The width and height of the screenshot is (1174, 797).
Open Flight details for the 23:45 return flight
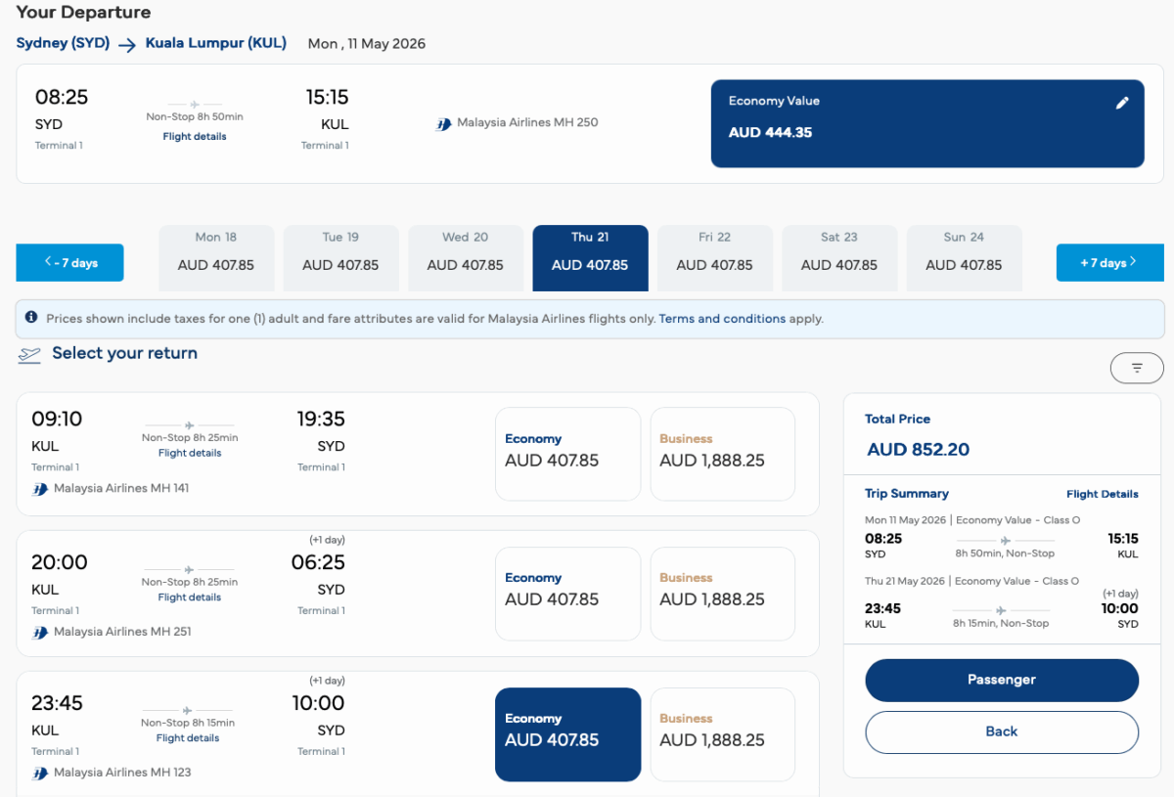click(x=188, y=738)
